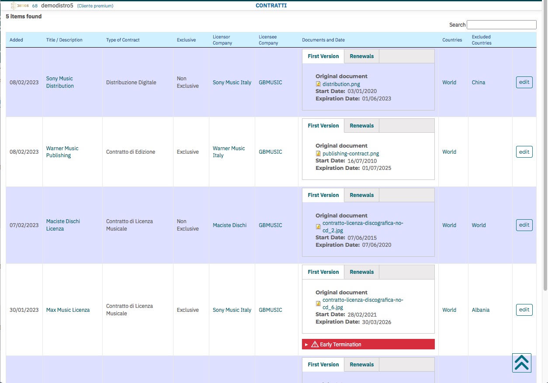
Task: Click Countries World in the Sony Music Distribution row
Action: 449,83
